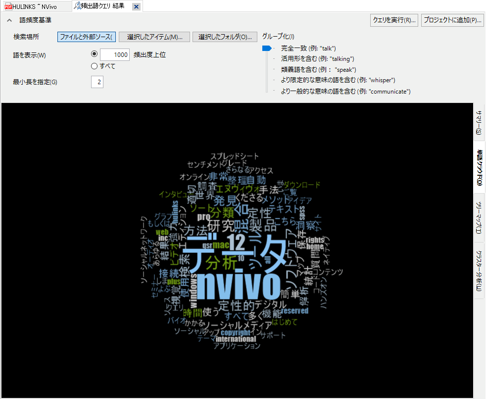Collapse the 語頻度基準 section
This screenshot has height=399, width=486.
pos(9,20)
